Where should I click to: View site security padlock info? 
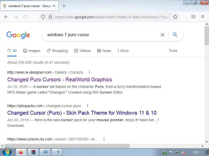(50, 17)
